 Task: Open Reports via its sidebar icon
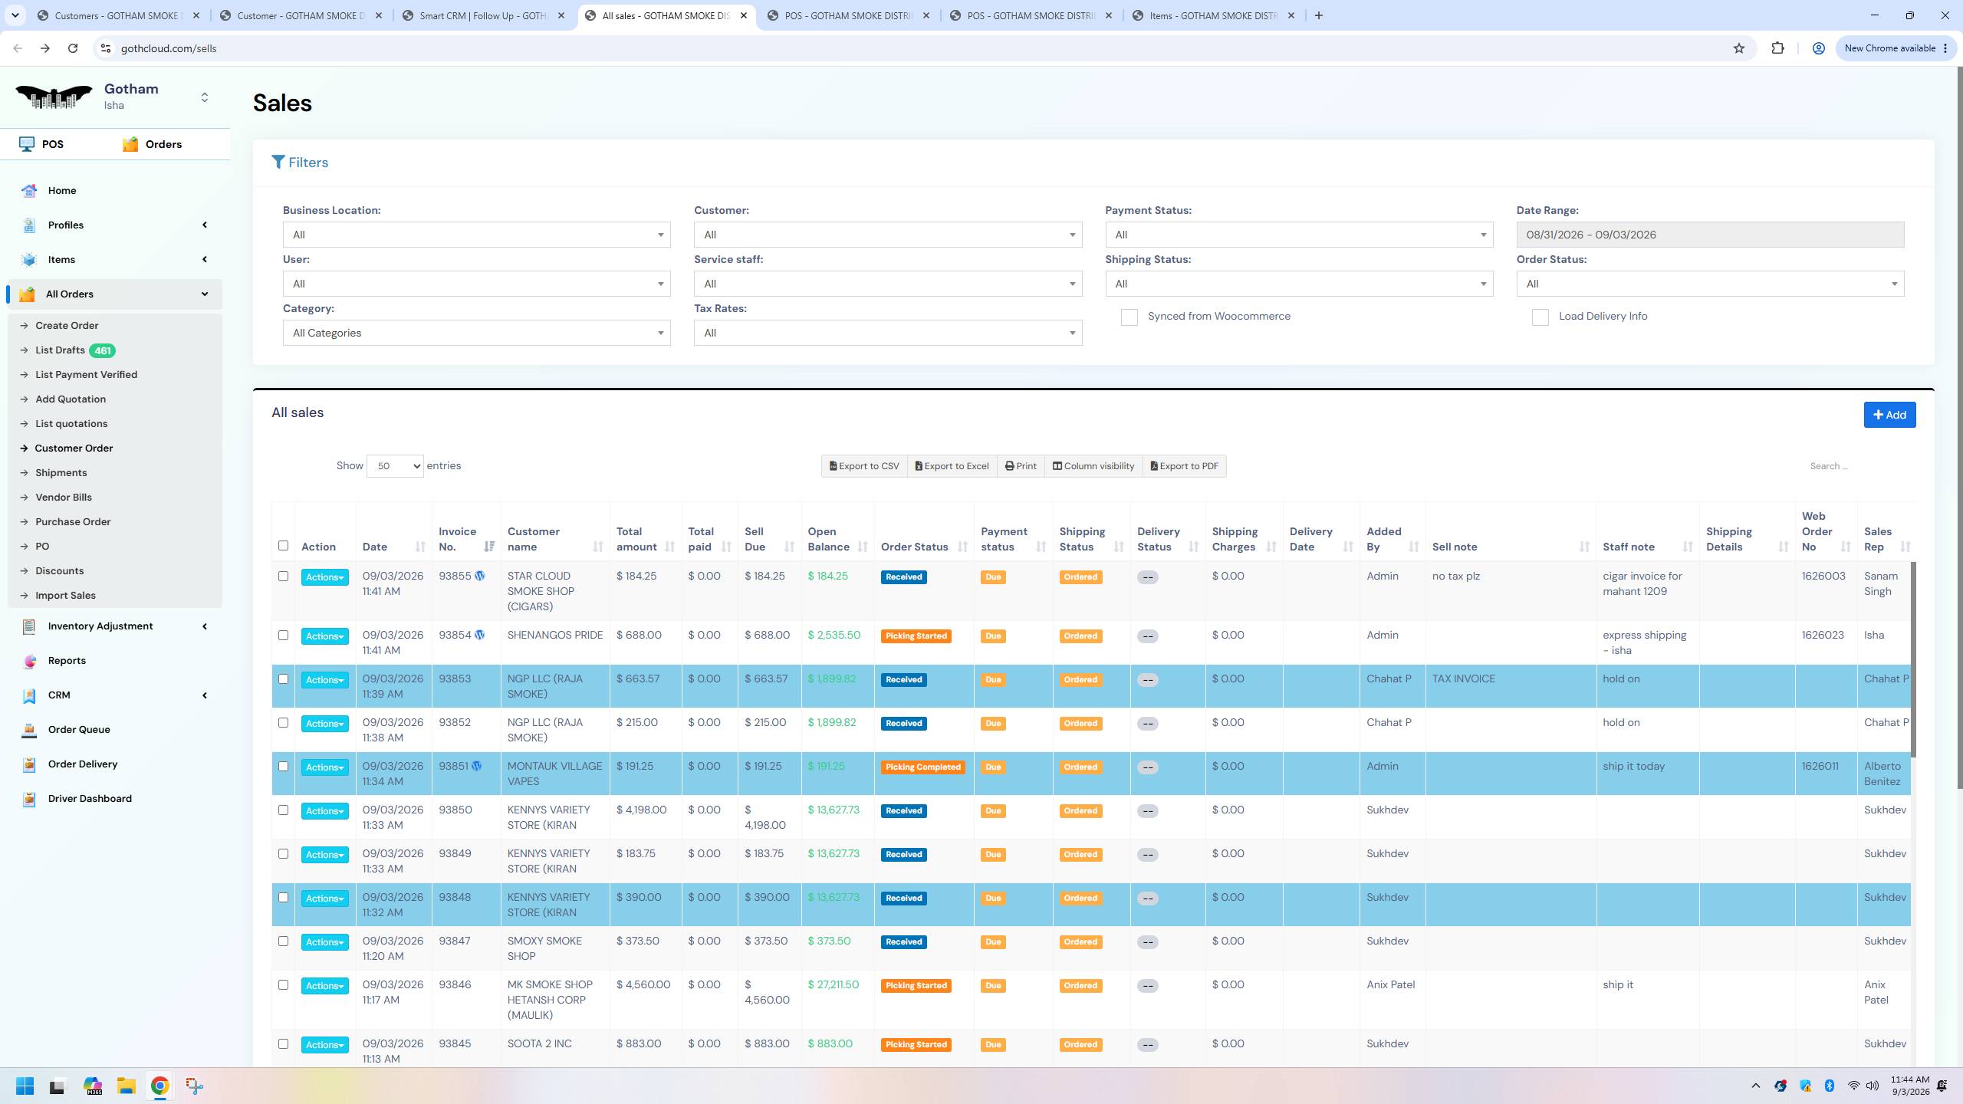pos(29,661)
